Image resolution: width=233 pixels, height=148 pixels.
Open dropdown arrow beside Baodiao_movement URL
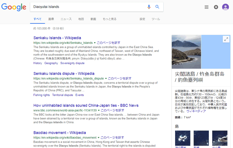tap(98, 138)
